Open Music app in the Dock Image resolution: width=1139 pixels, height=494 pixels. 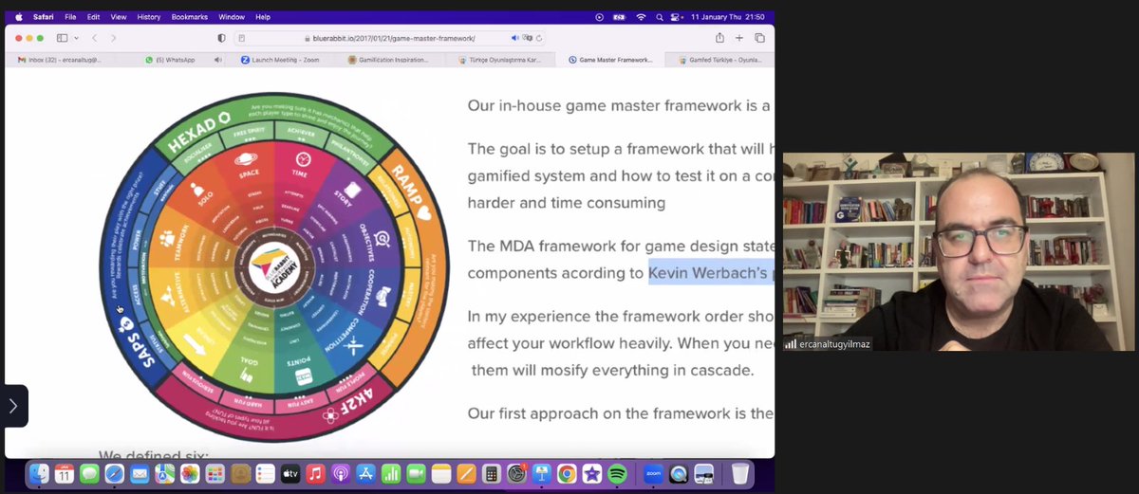point(315,473)
